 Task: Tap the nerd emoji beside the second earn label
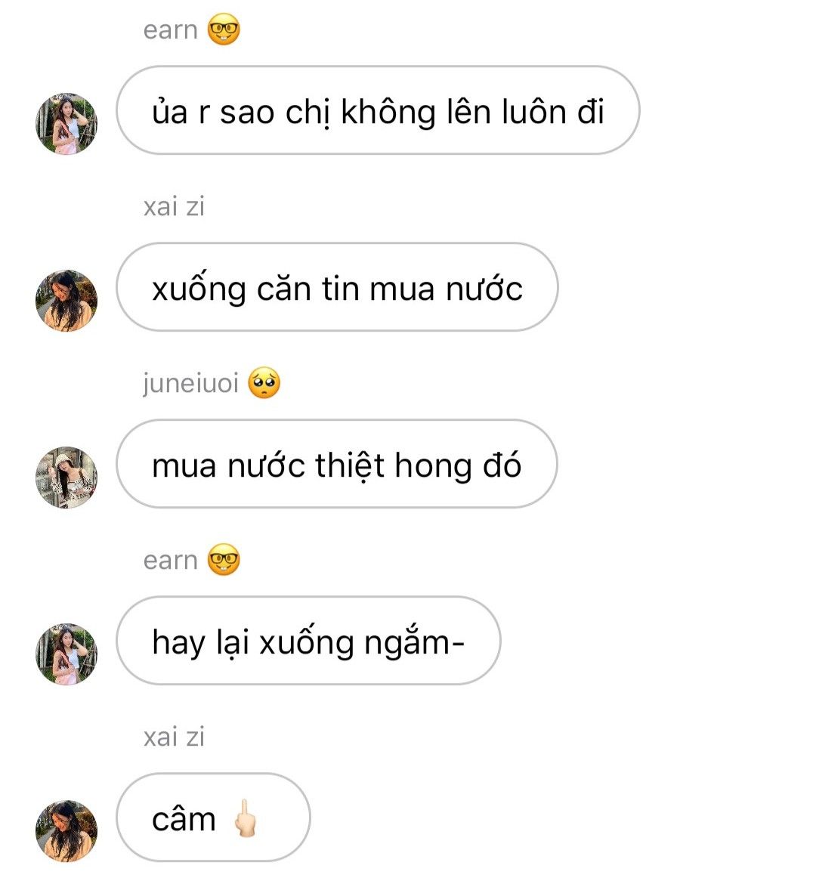coord(224,560)
